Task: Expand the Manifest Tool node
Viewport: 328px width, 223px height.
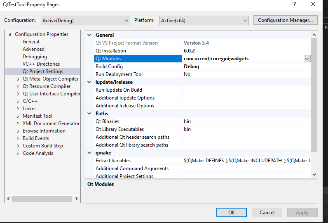Action: pos(18,116)
